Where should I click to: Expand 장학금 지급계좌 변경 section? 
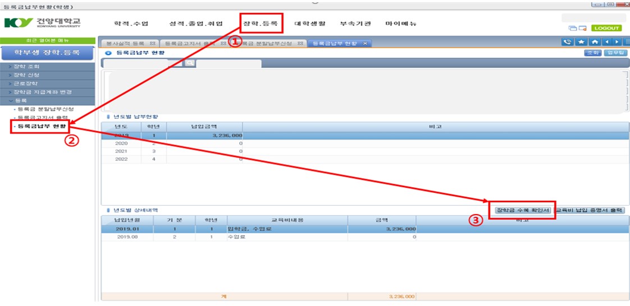point(42,92)
